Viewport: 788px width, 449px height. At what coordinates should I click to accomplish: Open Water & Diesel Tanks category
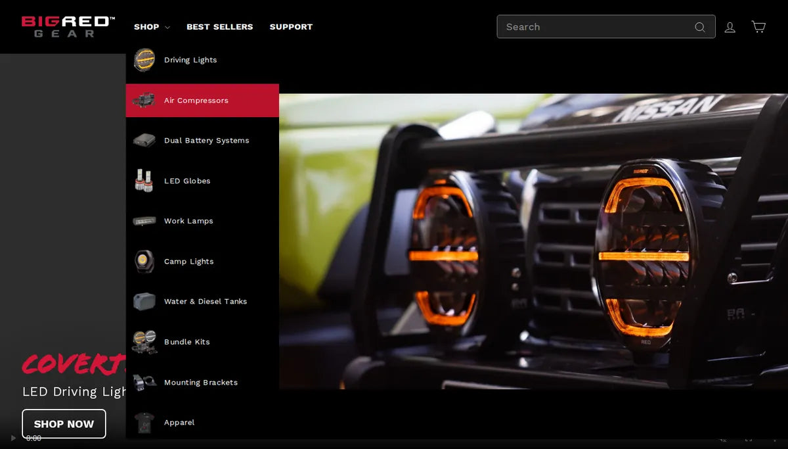(x=206, y=302)
